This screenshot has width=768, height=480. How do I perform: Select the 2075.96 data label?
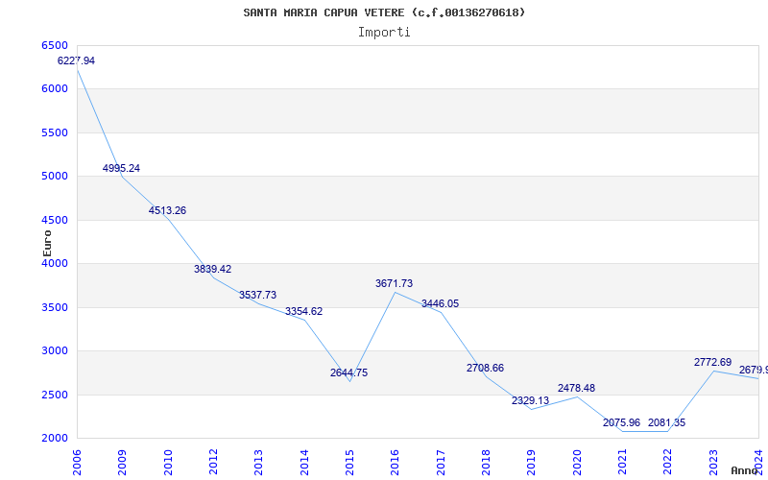tap(621, 422)
